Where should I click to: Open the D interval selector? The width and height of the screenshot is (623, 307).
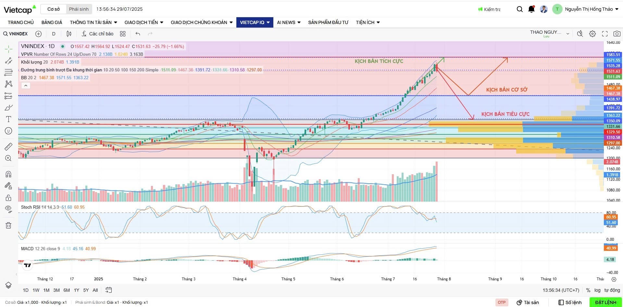point(54,34)
